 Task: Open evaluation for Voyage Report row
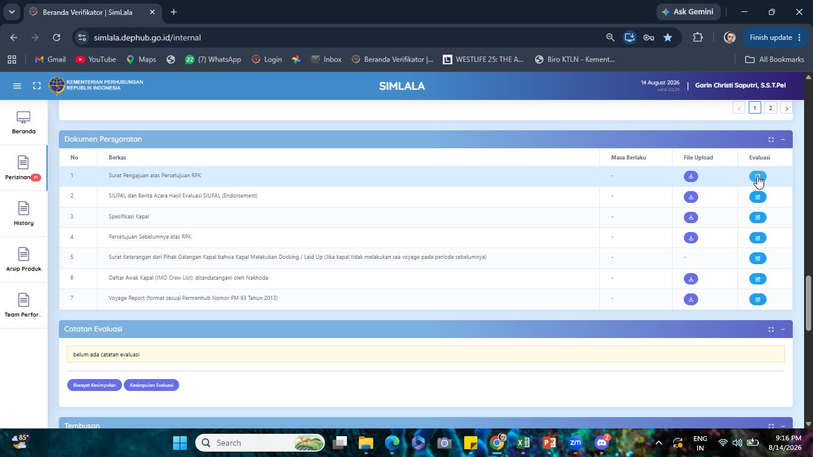point(758,299)
